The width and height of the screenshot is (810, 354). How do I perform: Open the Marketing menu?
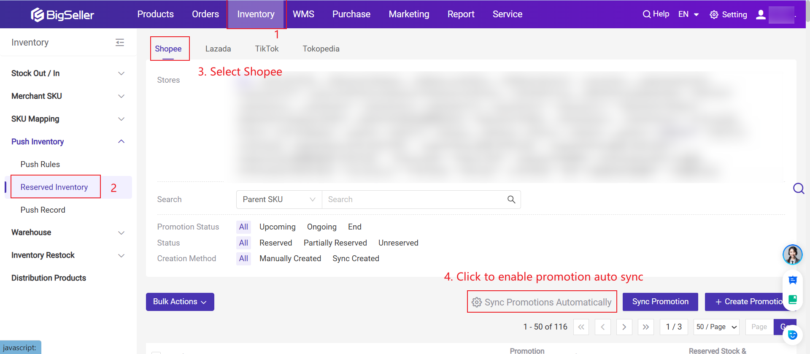pyautogui.click(x=409, y=14)
